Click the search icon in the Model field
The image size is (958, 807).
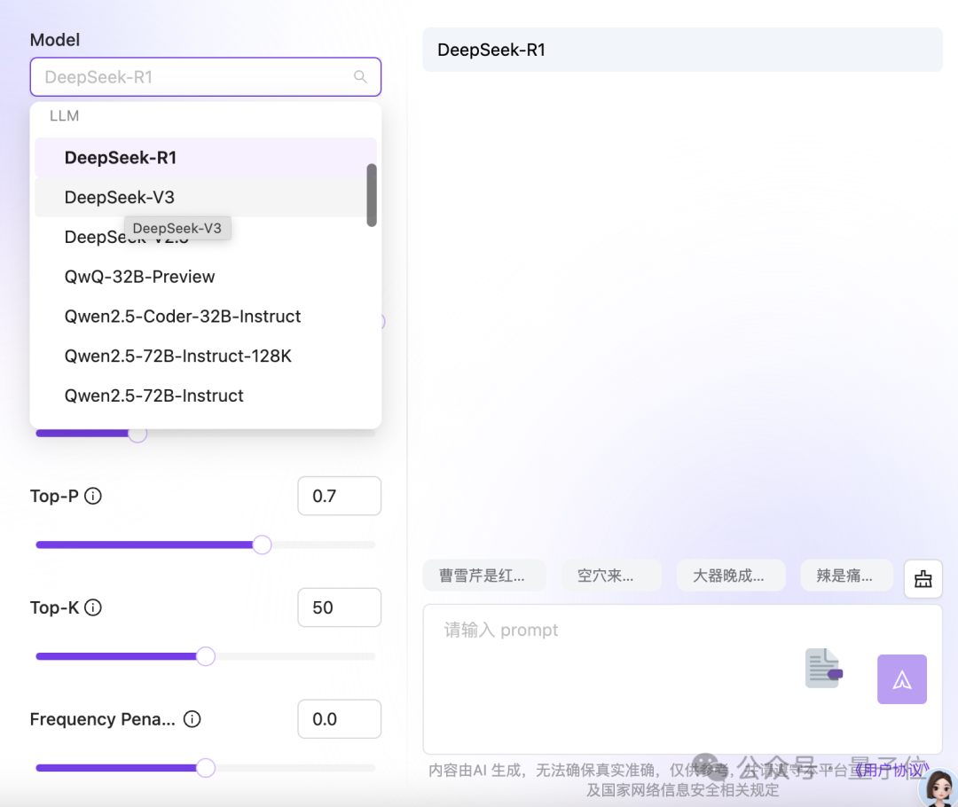point(359,77)
